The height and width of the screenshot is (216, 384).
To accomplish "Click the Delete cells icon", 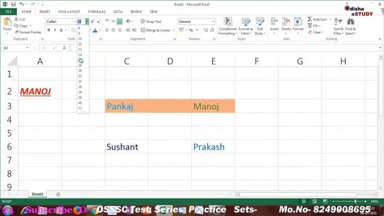I will (286, 22).
